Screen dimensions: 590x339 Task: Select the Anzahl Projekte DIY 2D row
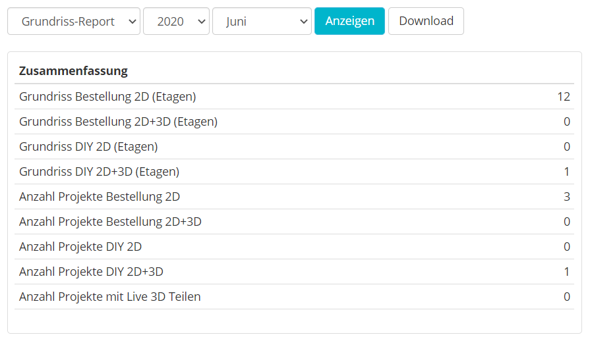point(294,247)
